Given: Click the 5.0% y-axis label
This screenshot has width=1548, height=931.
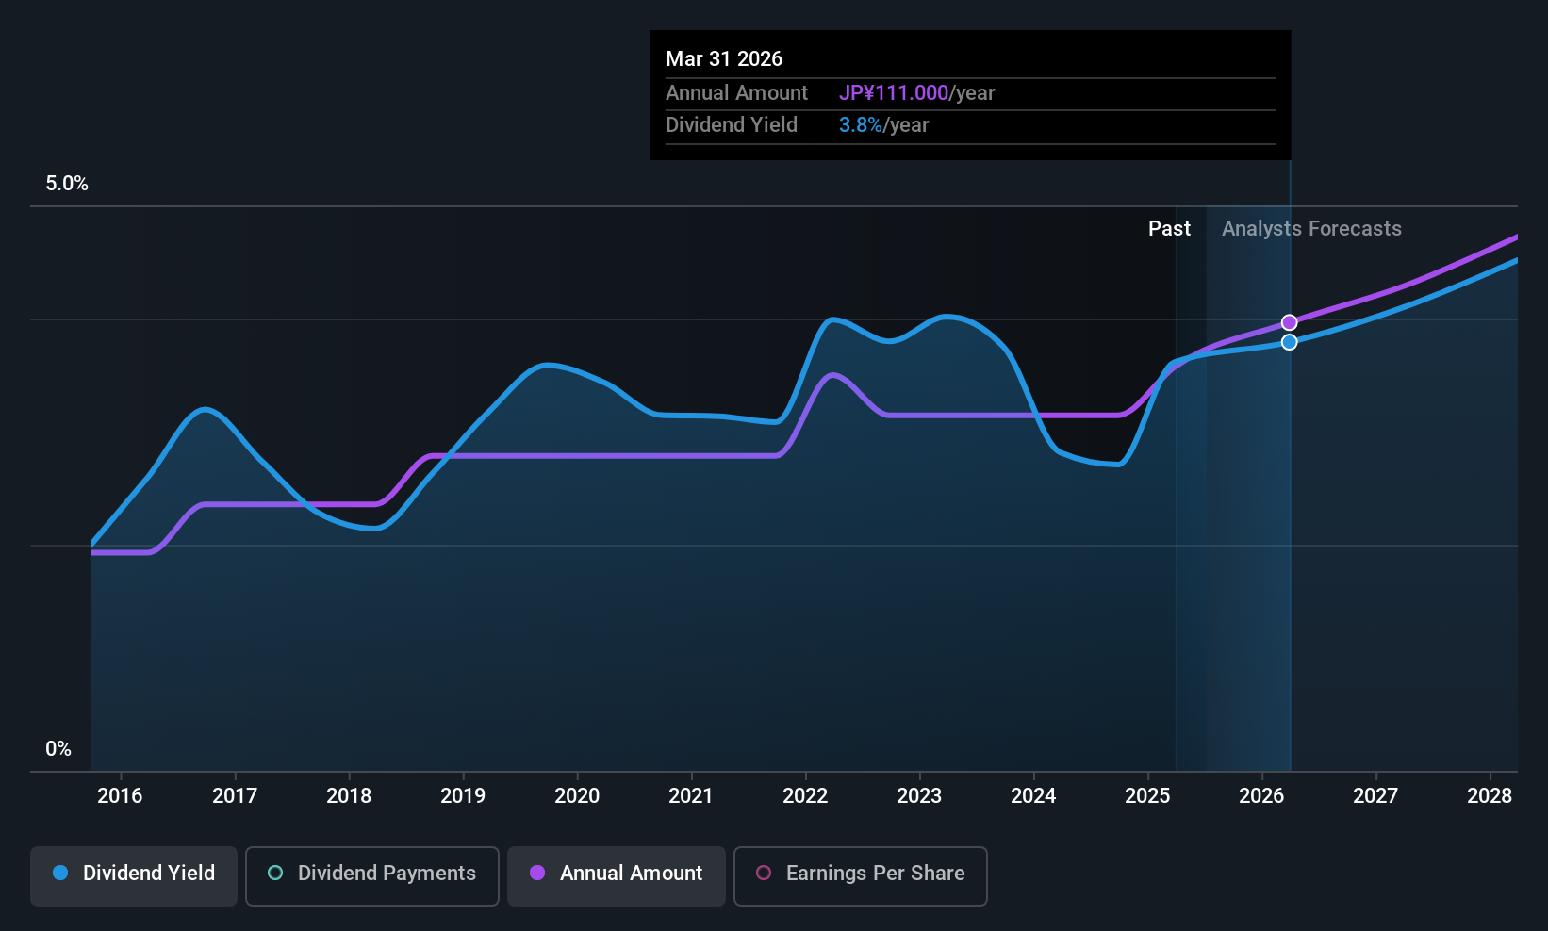Looking at the screenshot, I should click(x=67, y=184).
